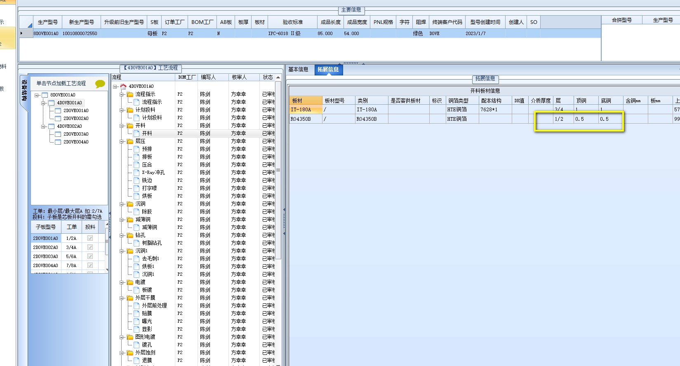Click the red home icon beside 4D0VE001A0

(x=123, y=86)
